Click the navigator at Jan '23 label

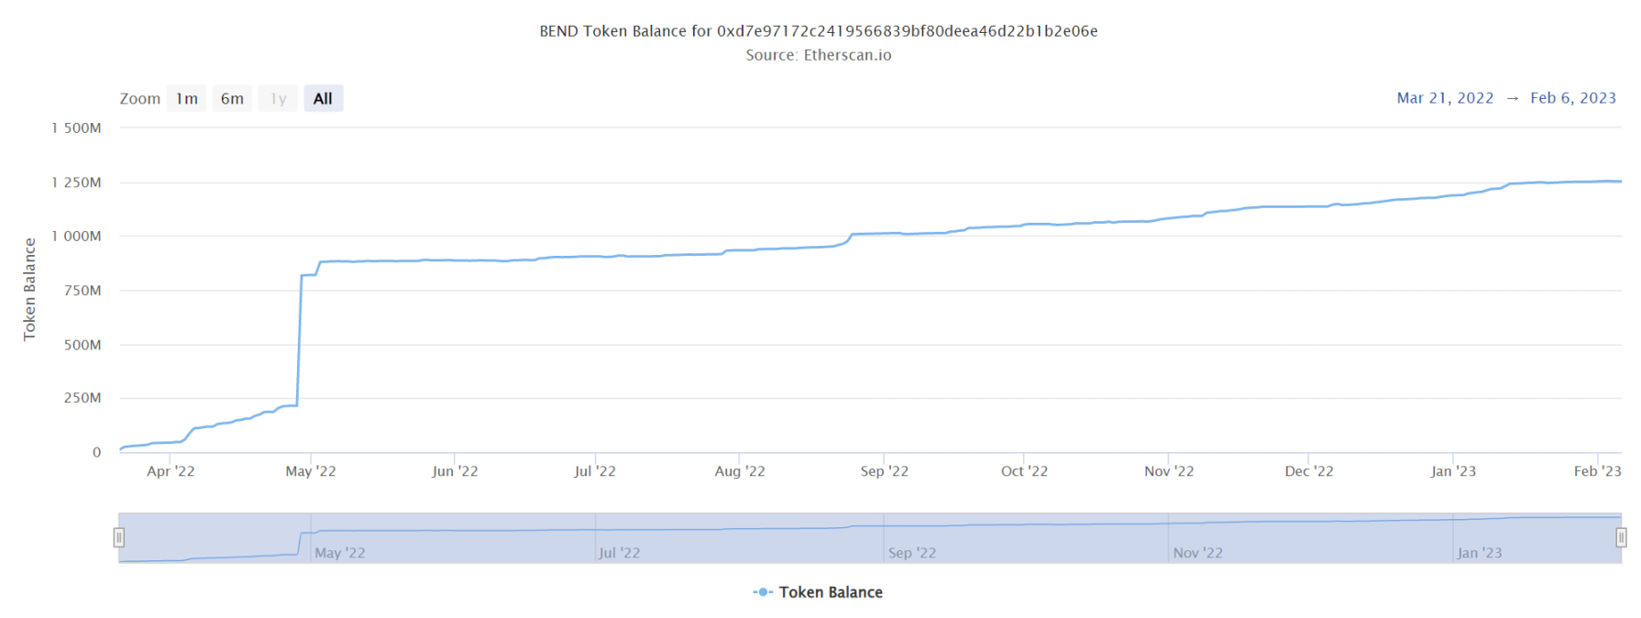pos(1480,553)
